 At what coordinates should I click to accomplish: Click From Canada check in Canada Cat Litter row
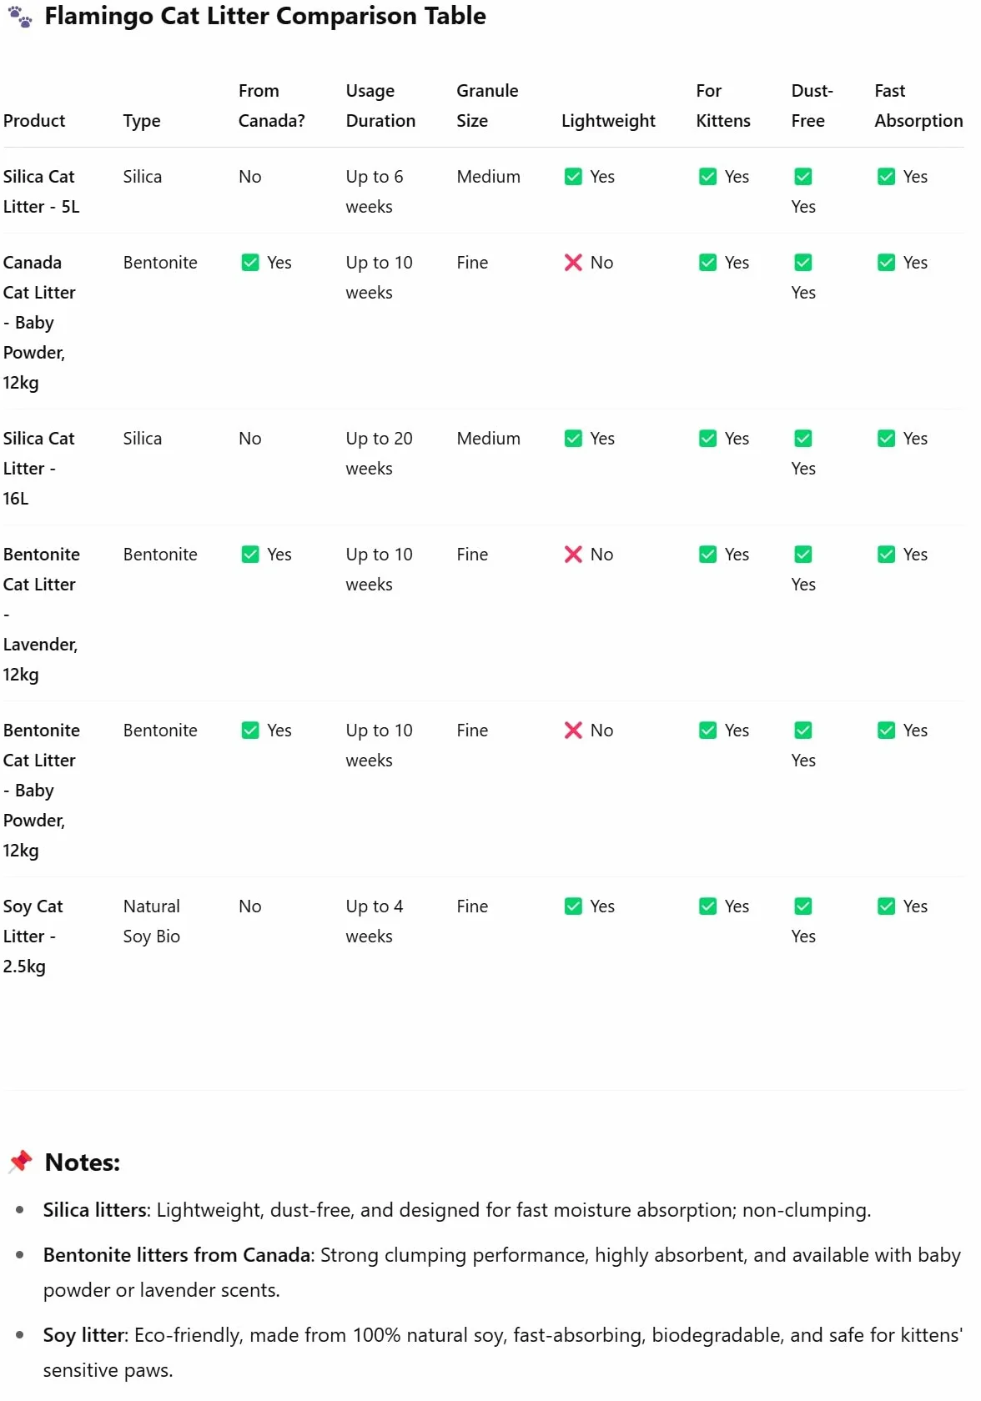tap(250, 263)
